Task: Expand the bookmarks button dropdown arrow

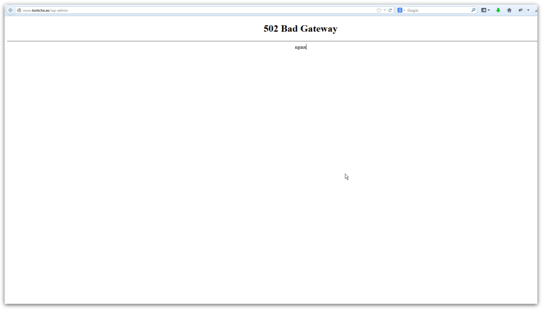Action: [489, 10]
